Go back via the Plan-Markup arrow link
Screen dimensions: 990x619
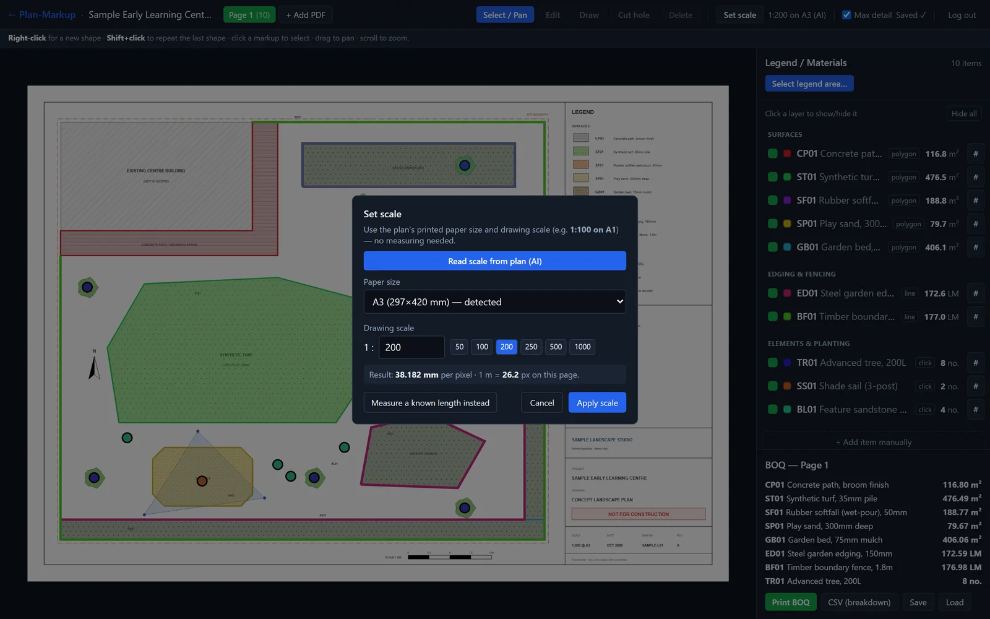(x=41, y=15)
